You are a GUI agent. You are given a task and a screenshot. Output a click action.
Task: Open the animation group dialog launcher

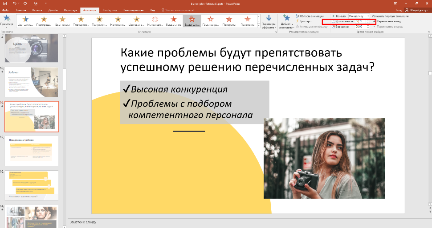(x=276, y=32)
